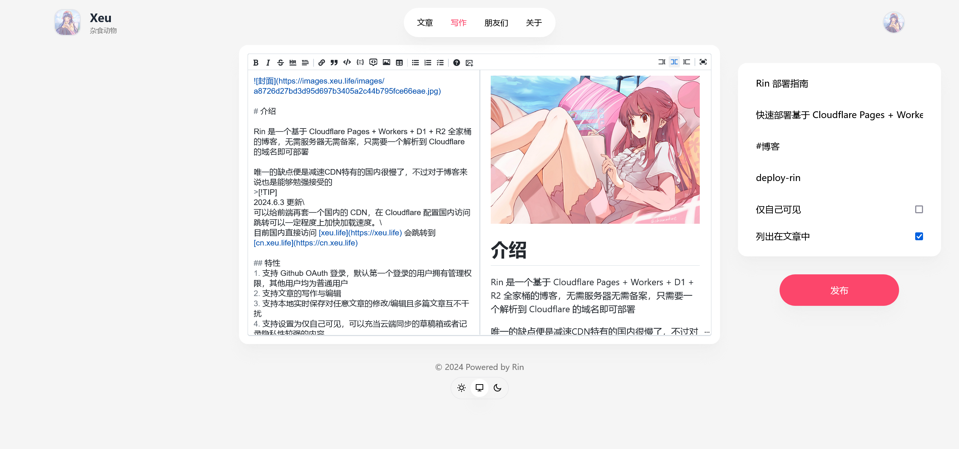The width and height of the screenshot is (959, 449).
Task: Open the 写作 nav tab
Action: pyautogui.click(x=459, y=23)
